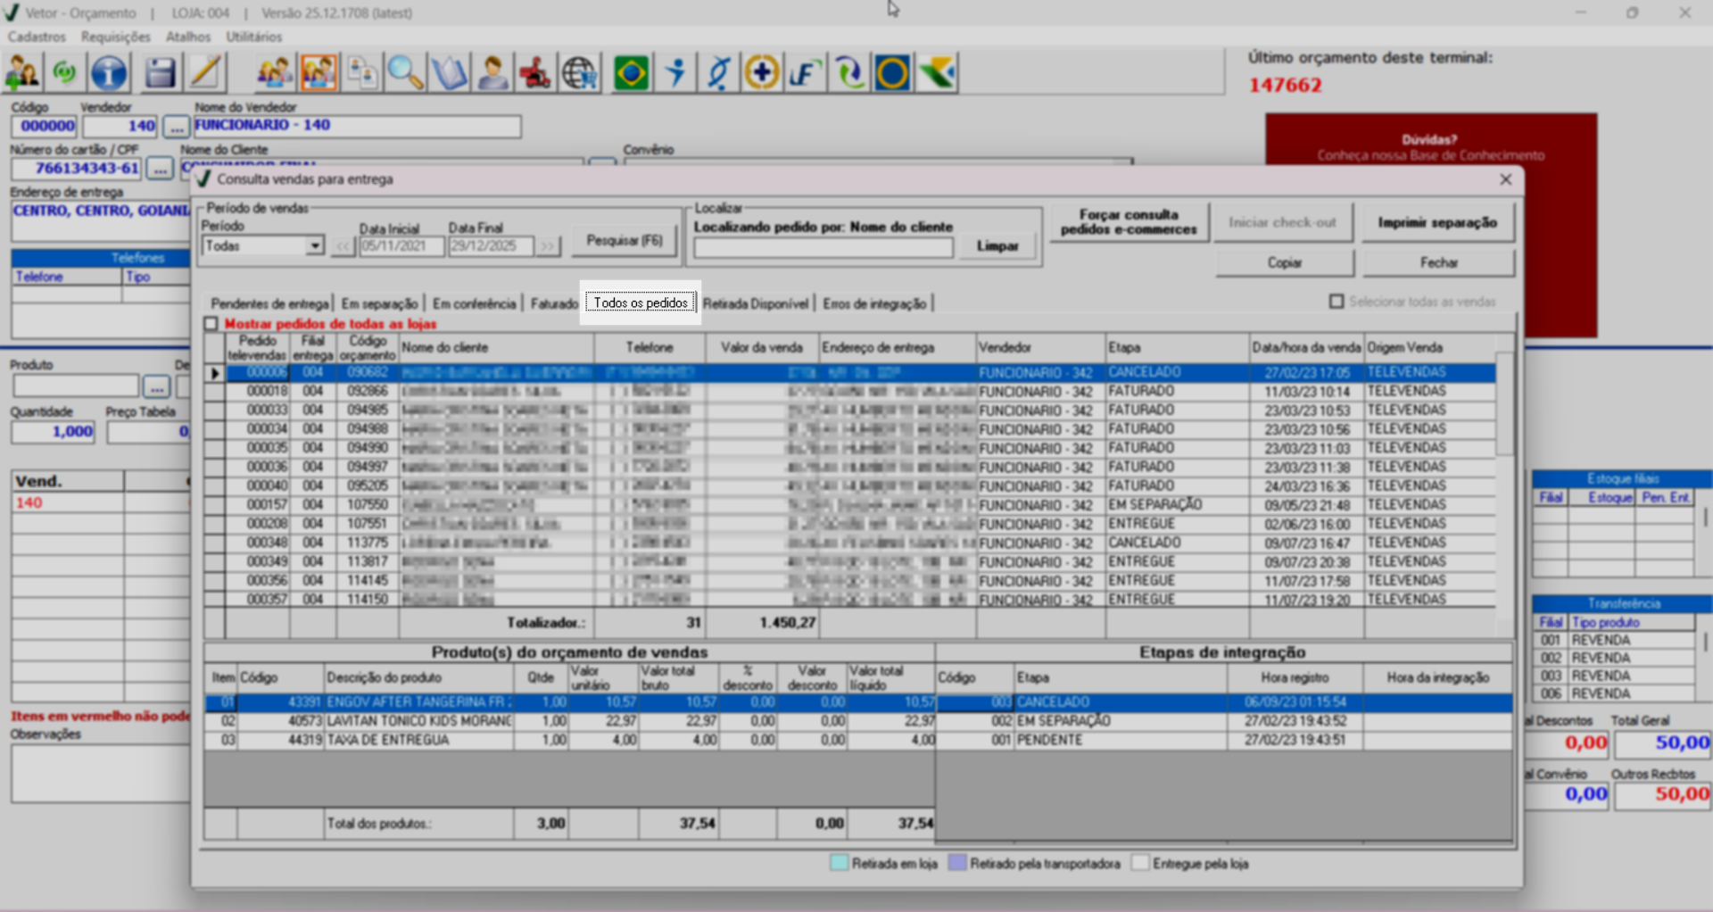Open the 'Erros de integração' tab
Viewport: 1713px width, 912px height.
(x=874, y=304)
